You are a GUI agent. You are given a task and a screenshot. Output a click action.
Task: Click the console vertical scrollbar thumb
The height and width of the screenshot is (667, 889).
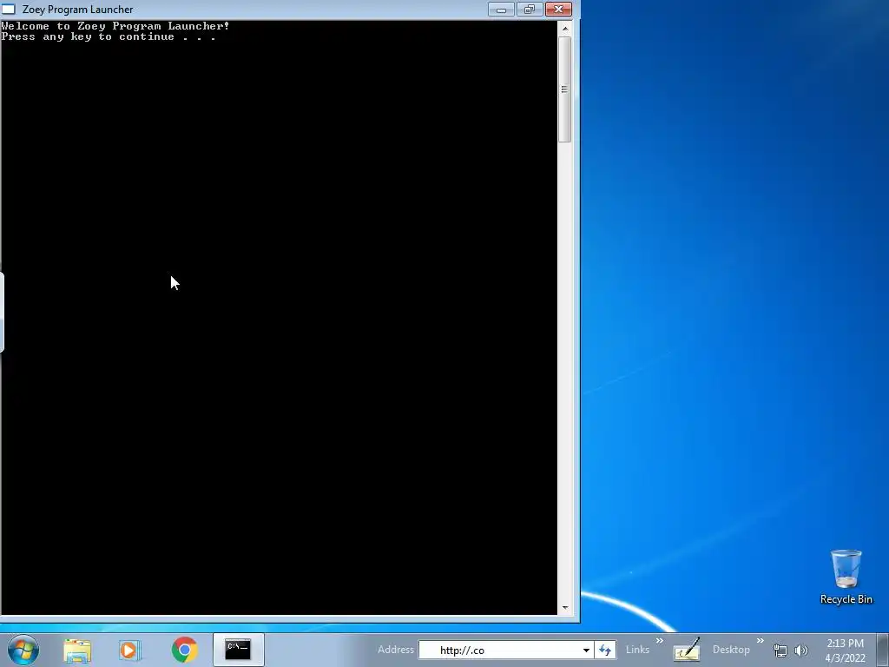(564, 89)
